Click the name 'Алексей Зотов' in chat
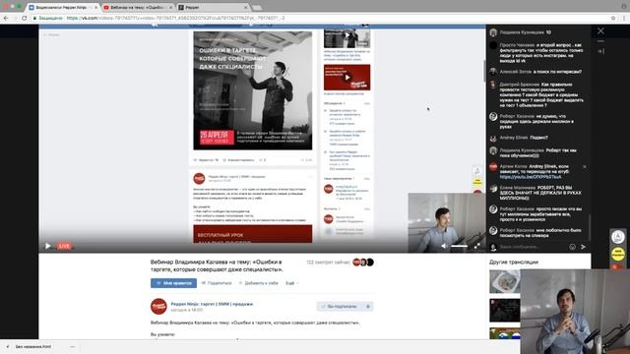This screenshot has height=354, width=630. click(516, 72)
